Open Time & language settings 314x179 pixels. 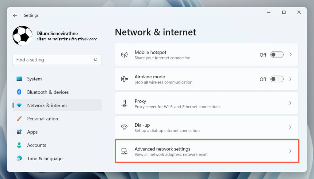tap(45, 158)
